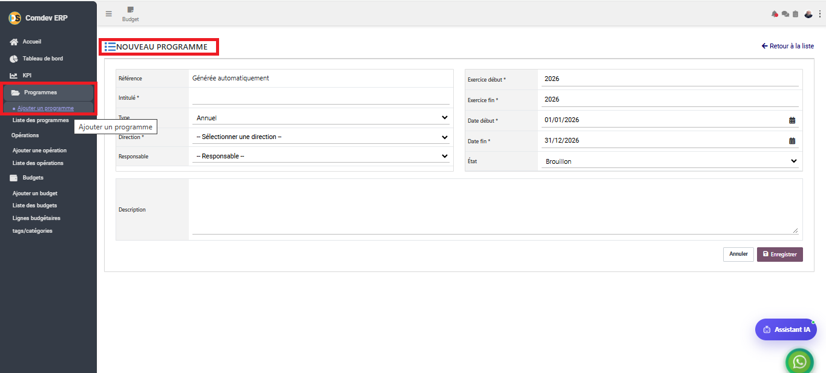Click the Enregistrer save button
Image resolution: width=826 pixels, height=373 pixels.
point(780,254)
